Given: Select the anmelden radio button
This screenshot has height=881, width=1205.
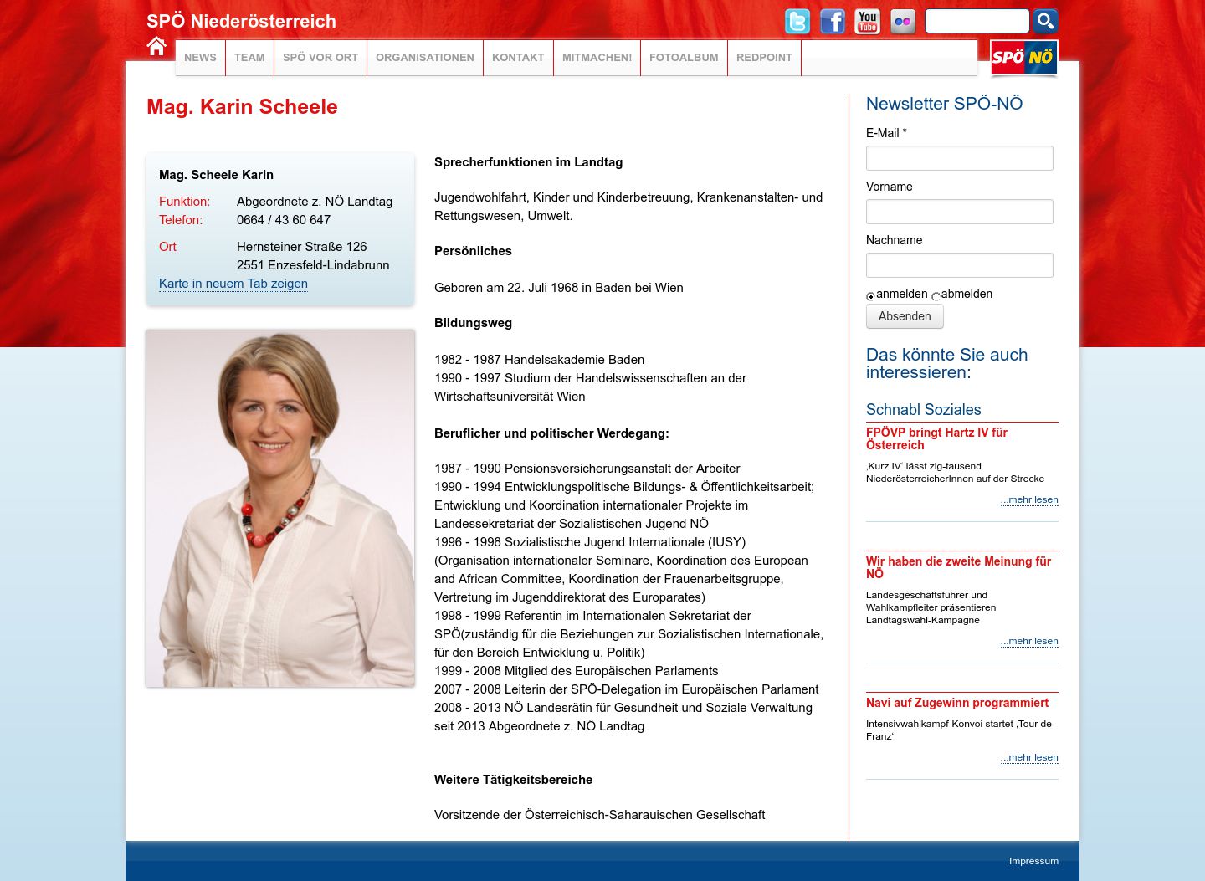Looking at the screenshot, I should click(870, 296).
